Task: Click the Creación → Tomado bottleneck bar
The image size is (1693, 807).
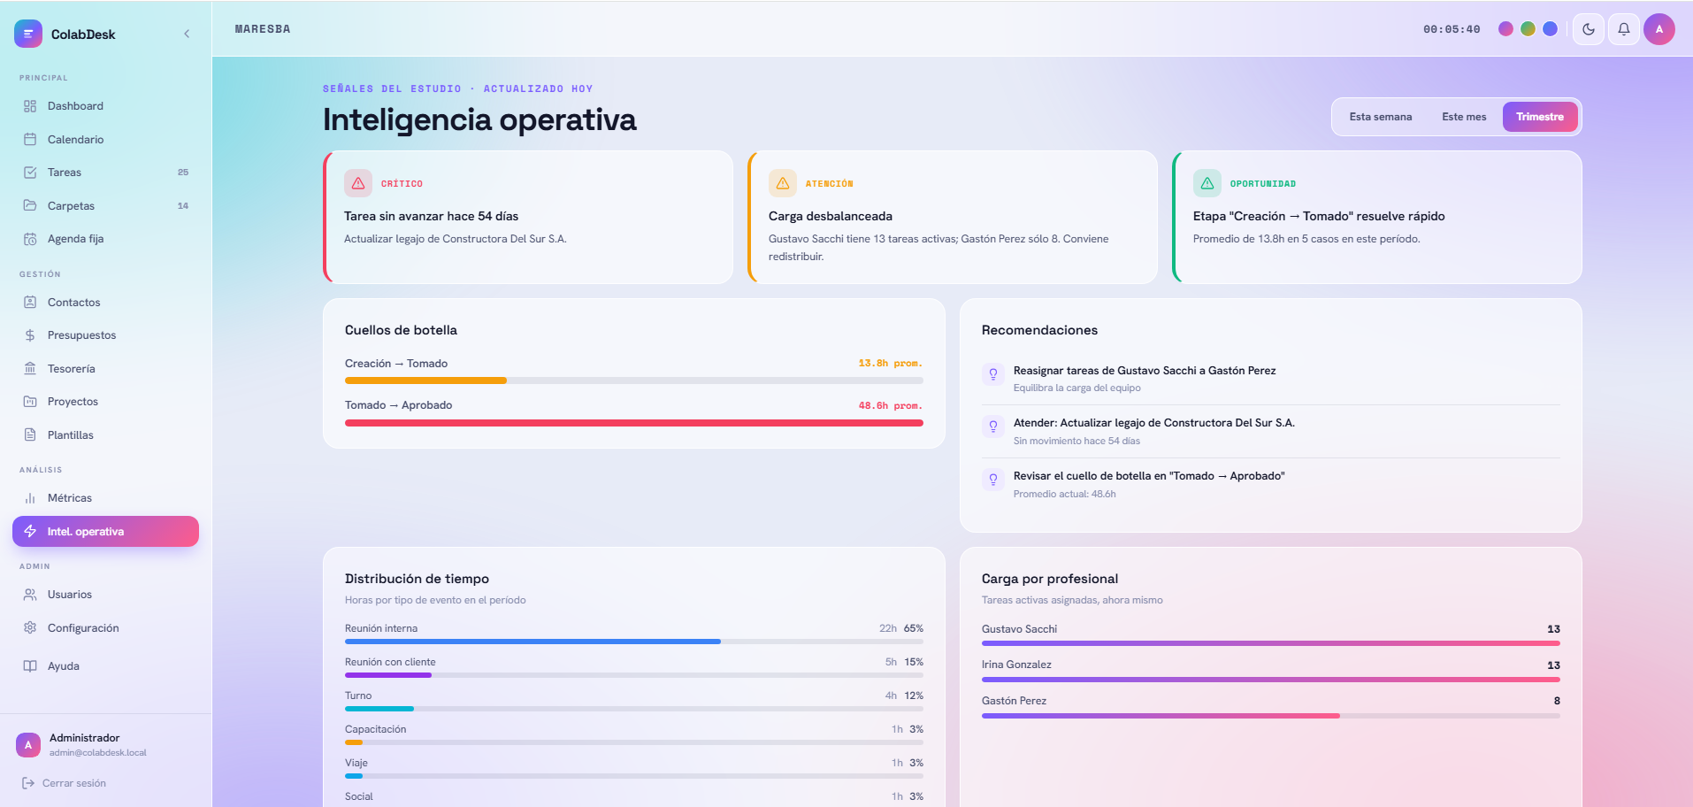Action: pos(633,380)
